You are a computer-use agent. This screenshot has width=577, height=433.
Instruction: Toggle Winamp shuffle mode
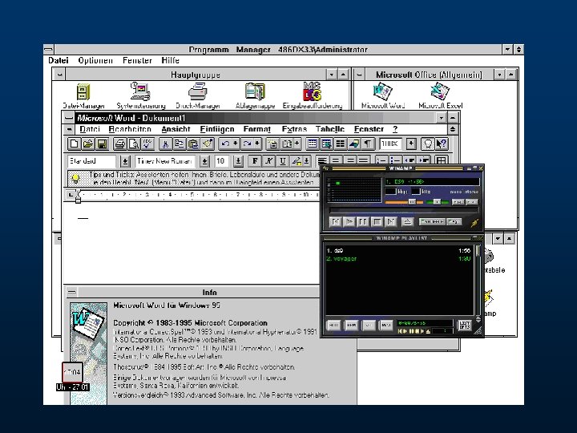click(433, 221)
